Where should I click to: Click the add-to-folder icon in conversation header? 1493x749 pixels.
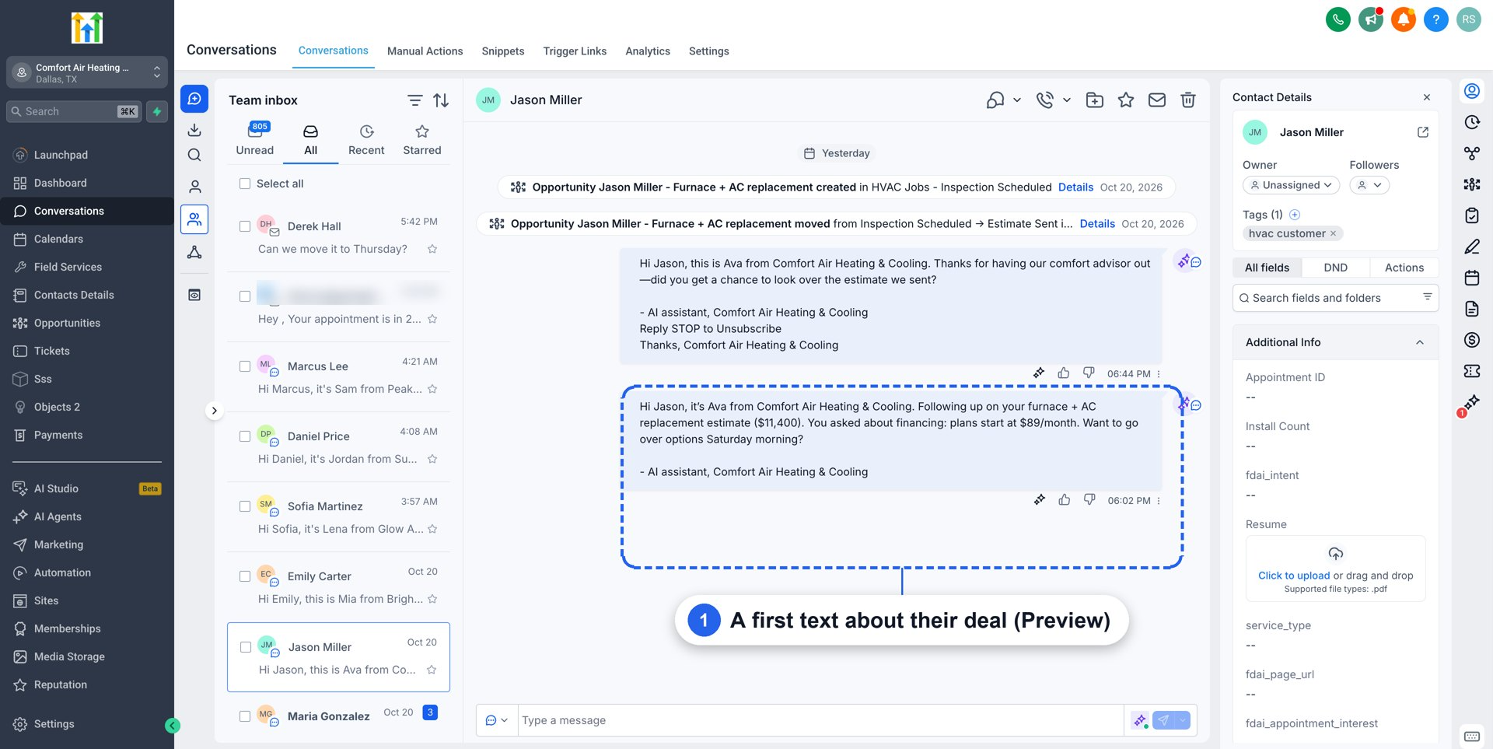coord(1094,100)
